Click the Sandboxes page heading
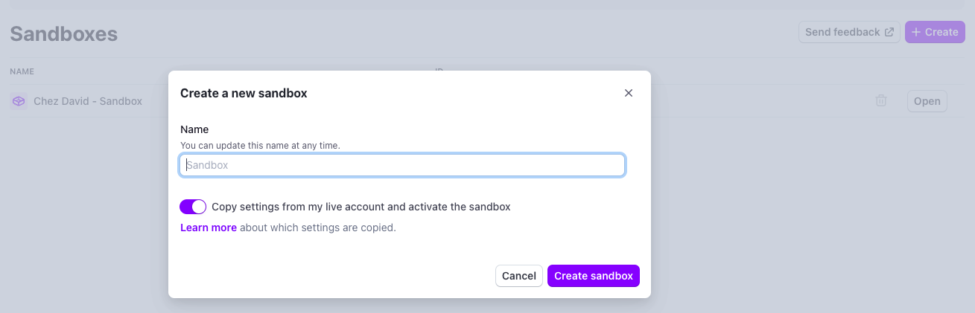The width and height of the screenshot is (975, 313). pyautogui.click(x=64, y=33)
